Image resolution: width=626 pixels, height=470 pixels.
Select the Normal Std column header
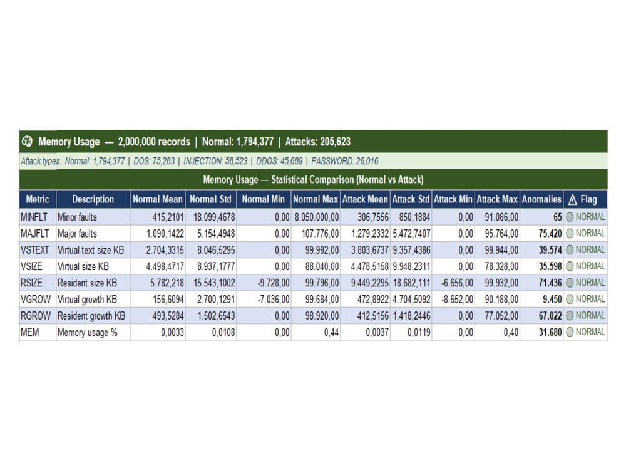click(211, 199)
